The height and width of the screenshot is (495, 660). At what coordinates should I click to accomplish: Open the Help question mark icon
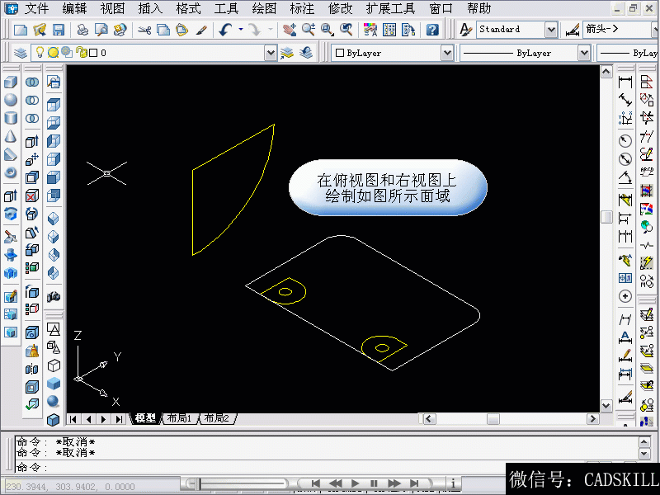click(x=432, y=30)
